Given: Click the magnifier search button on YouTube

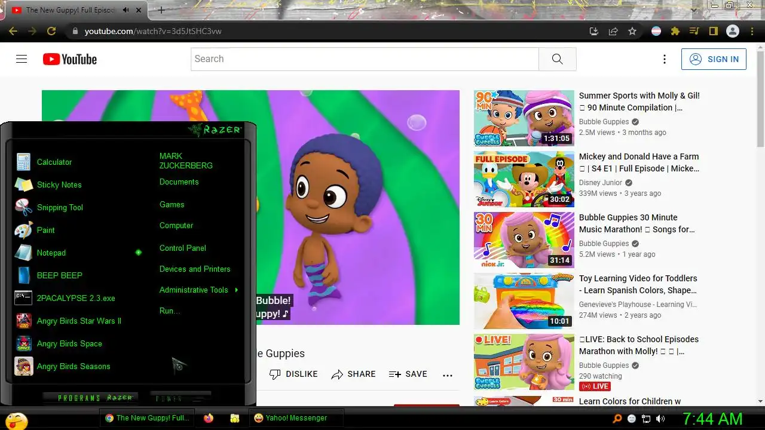Looking at the screenshot, I should (x=557, y=59).
